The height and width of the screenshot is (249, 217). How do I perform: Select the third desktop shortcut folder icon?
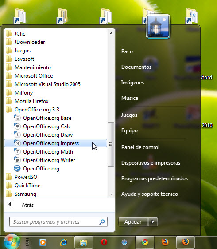(106, 16)
